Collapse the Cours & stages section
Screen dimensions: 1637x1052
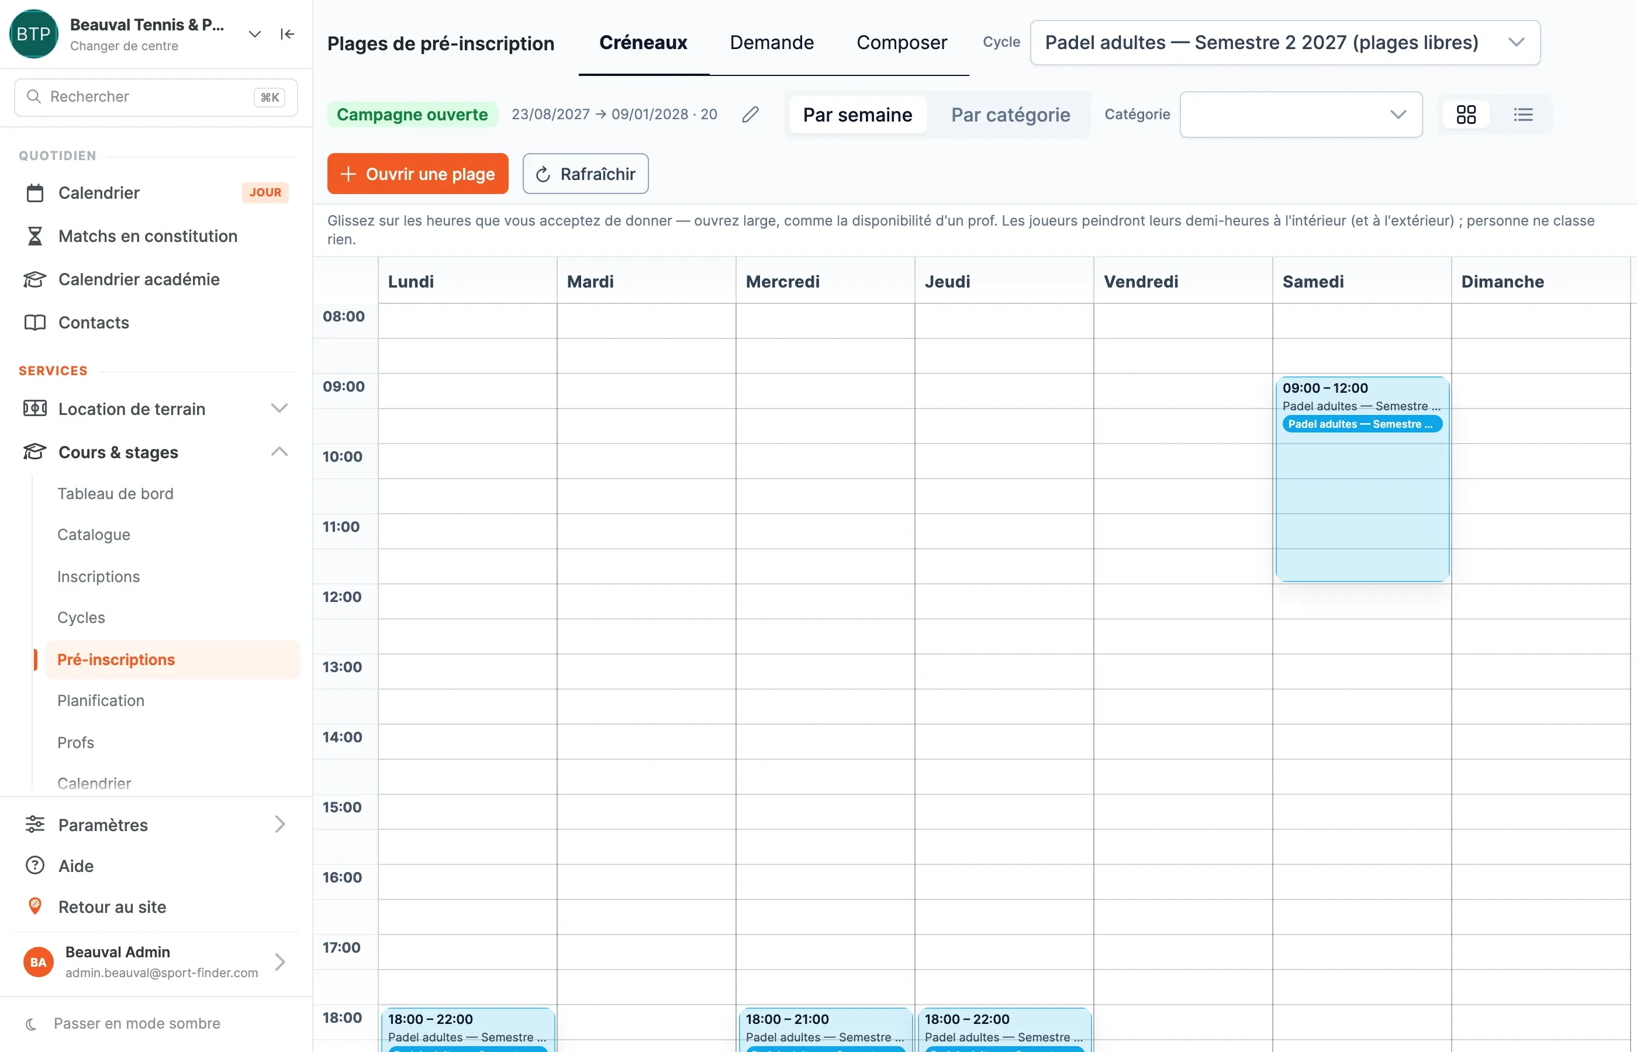pyautogui.click(x=279, y=452)
